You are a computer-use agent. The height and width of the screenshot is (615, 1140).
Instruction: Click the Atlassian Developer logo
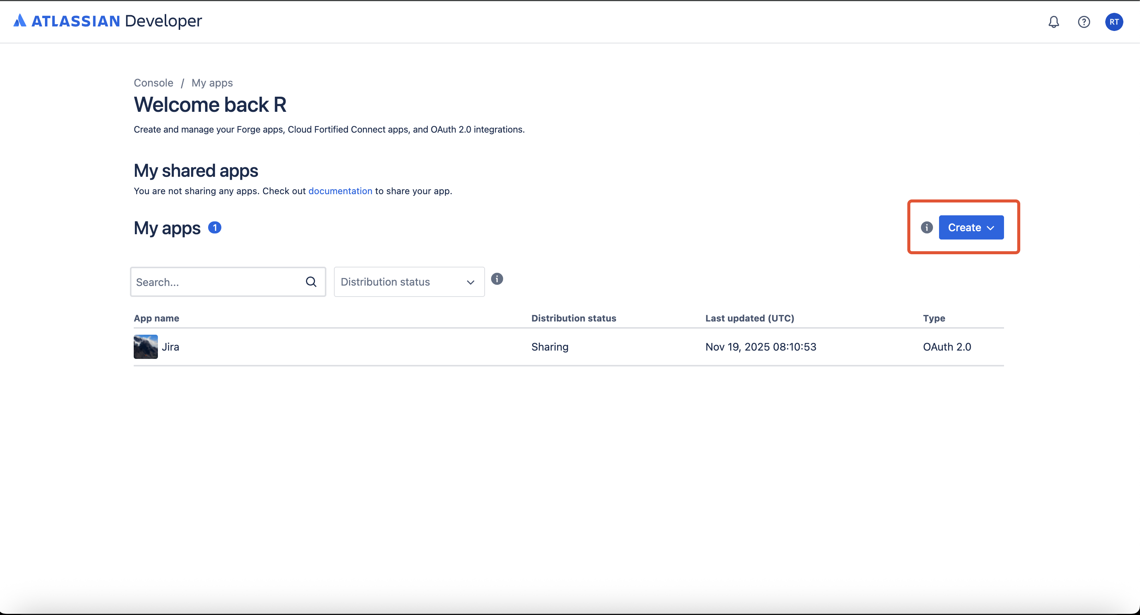[x=108, y=21]
